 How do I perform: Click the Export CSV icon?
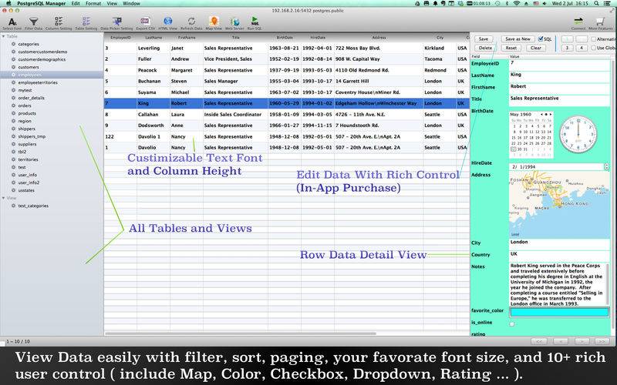145,21
